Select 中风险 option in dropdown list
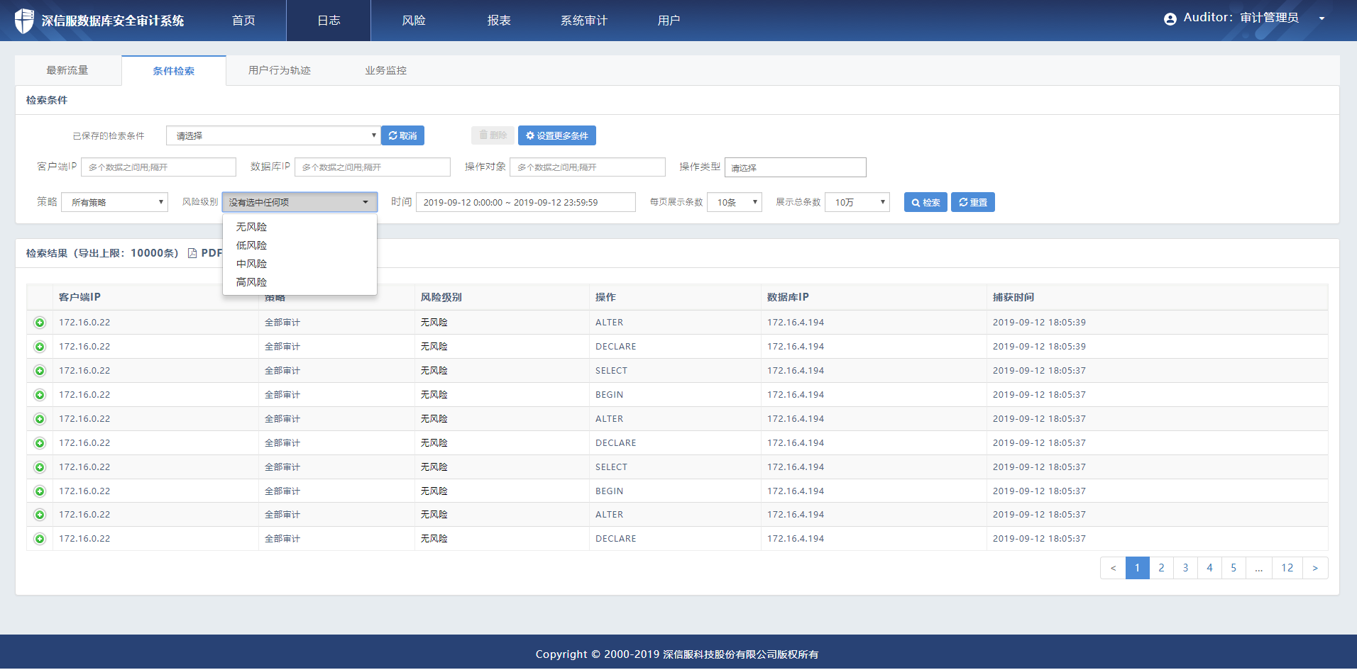Viewport: 1357px width, 670px height. point(252,264)
